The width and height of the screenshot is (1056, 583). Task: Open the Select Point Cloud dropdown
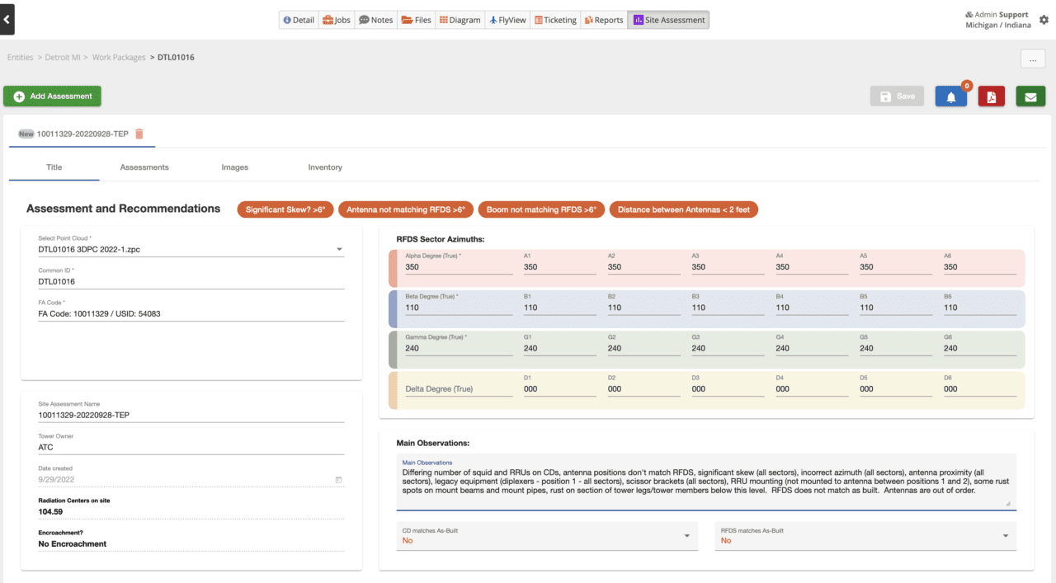coord(339,247)
